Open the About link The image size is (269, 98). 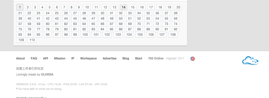click(20, 58)
